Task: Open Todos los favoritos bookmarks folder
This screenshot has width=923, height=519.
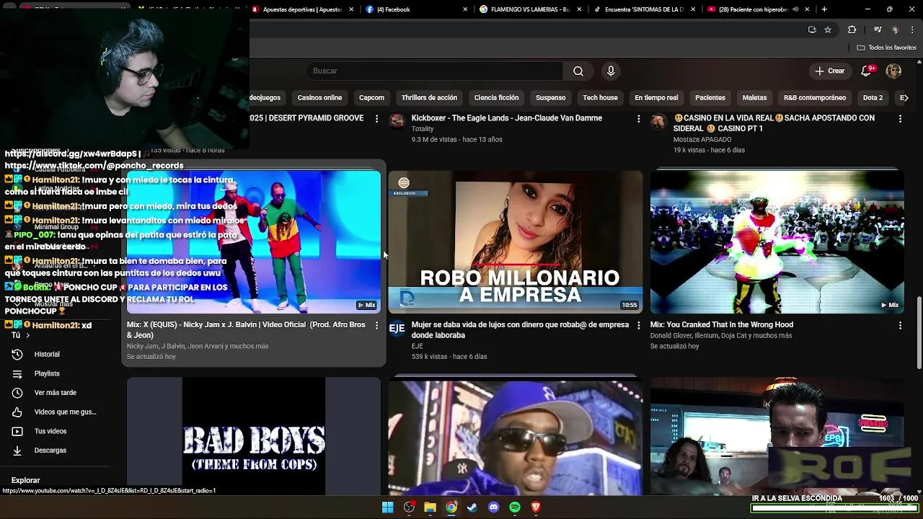Action: pos(886,48)
